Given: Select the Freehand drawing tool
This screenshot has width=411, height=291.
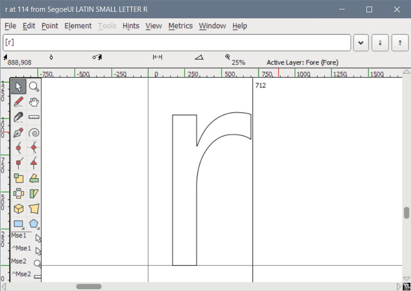Looking at the screenshot, I should [x=18, y=102].
